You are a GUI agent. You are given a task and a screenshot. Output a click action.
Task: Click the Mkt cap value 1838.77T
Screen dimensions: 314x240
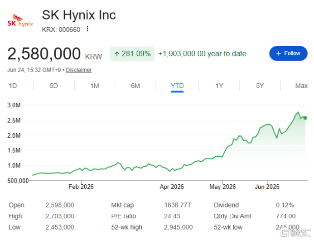pos(178,205)
